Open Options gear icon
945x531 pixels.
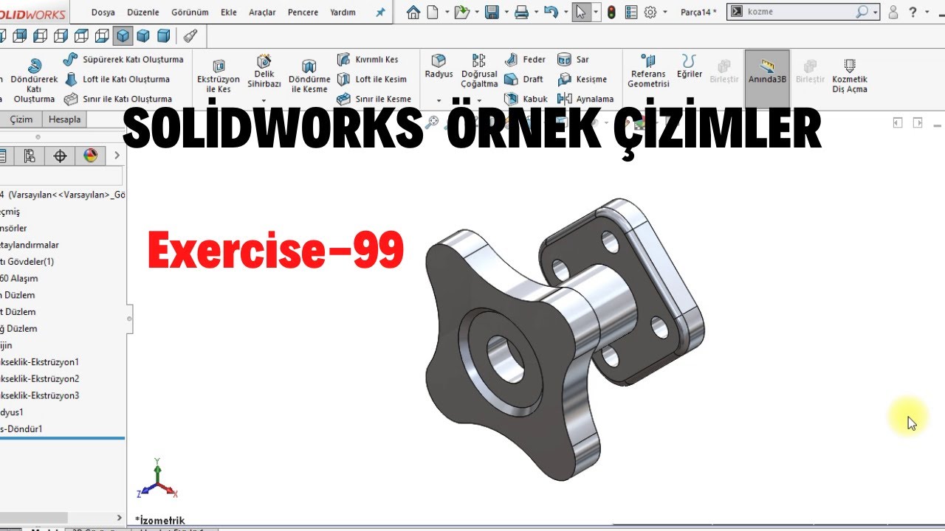coord(650,13)
